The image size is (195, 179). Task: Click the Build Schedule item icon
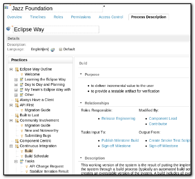pos(22,156)
